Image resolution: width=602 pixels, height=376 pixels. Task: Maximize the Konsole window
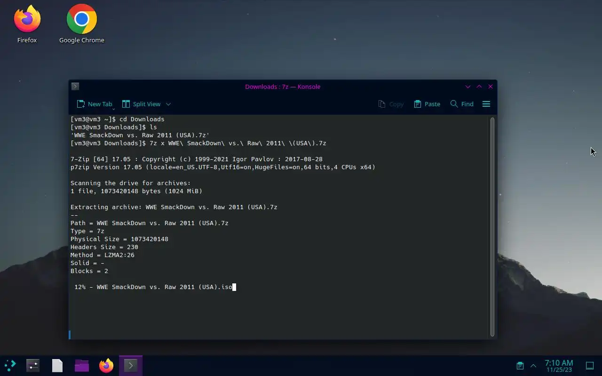point(479,86)
